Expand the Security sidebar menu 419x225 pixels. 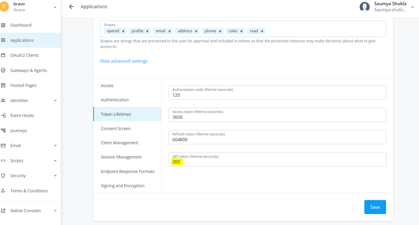[x=55, y=176]
